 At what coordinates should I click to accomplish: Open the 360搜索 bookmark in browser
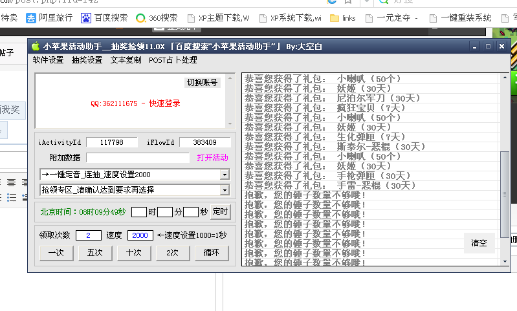point(157,18)
